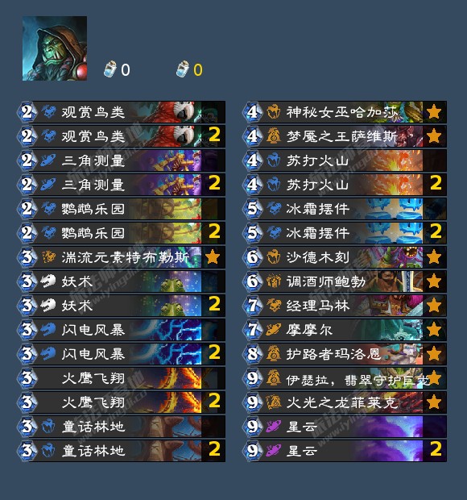Viewport: 467px width, 500px height.
Task: Click the white set icon beside the first 妖术
Action: (x=48, y=281)
